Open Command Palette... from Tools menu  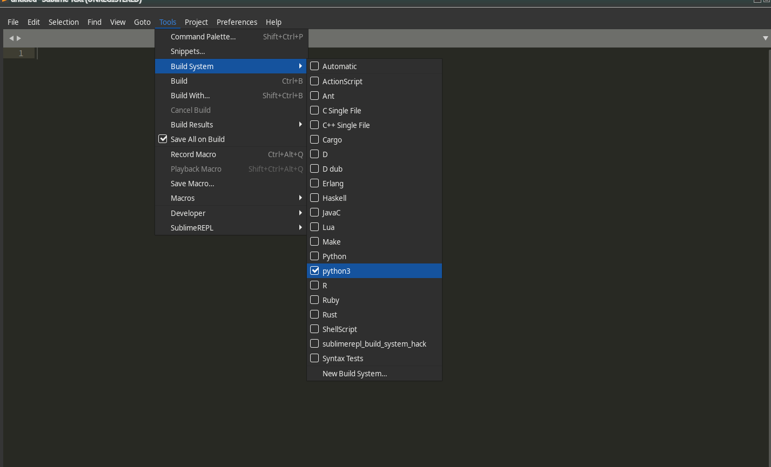tap(231, 37)
